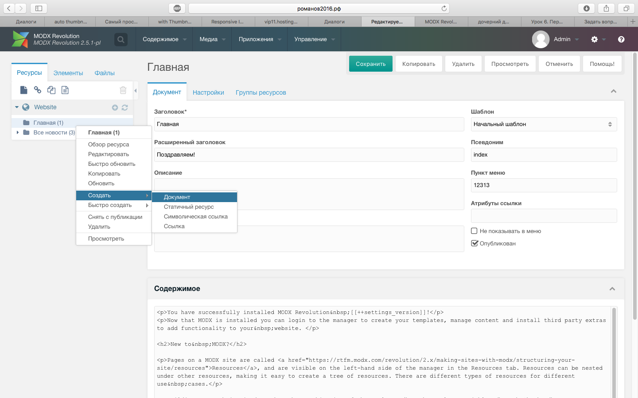This screenshot has width=638, height=398.
Task: Click the Помощь! button
Action: [602, 64]
